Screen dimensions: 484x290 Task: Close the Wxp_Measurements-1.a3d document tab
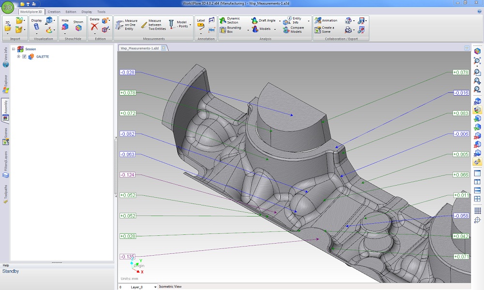pos(164,48)
